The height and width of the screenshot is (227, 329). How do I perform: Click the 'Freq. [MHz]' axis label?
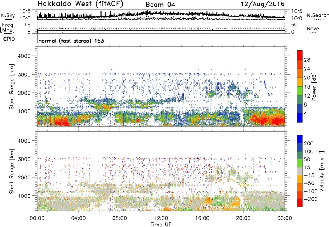click(x=7, y=28)
